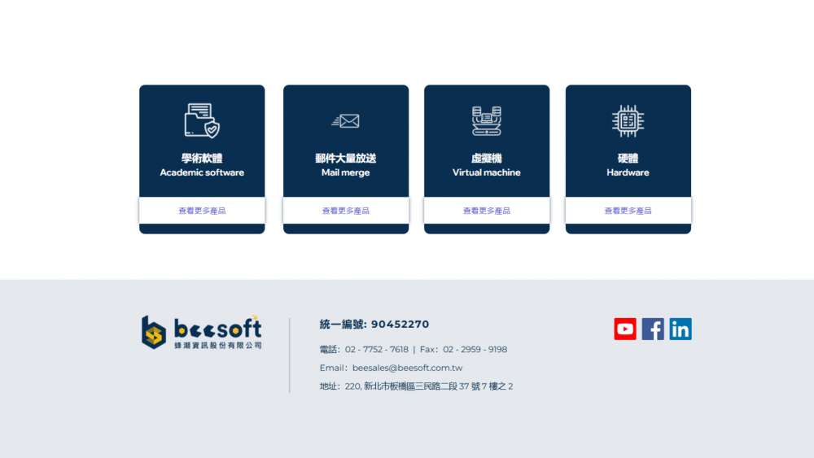
Task: Click the Hardware chip icon
Action: click(628, 120)
